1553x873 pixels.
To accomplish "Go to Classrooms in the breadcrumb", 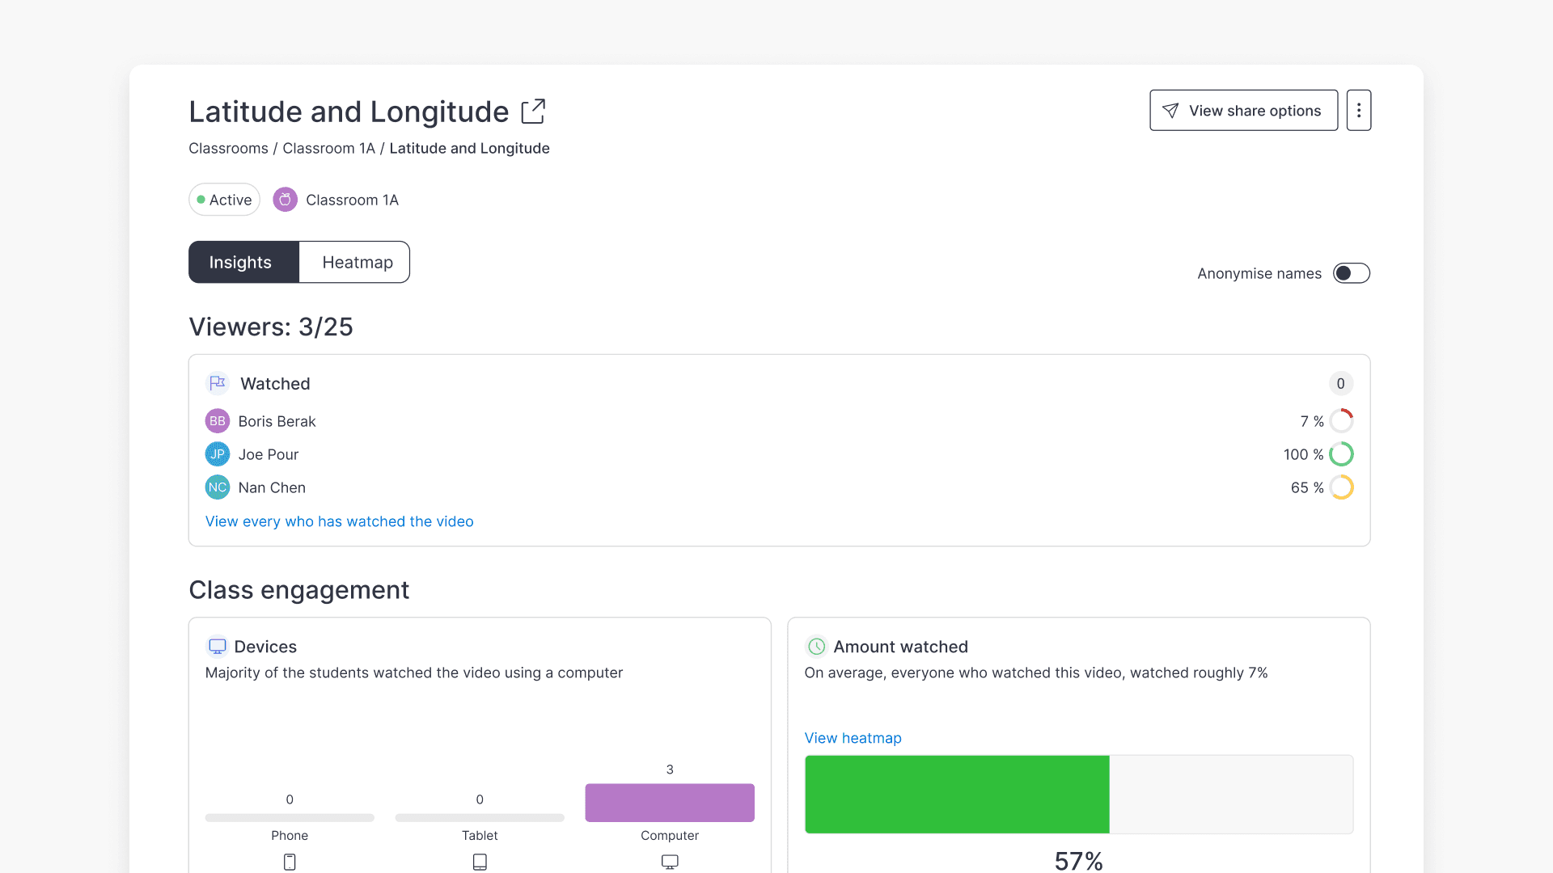I will coord(228,148).
